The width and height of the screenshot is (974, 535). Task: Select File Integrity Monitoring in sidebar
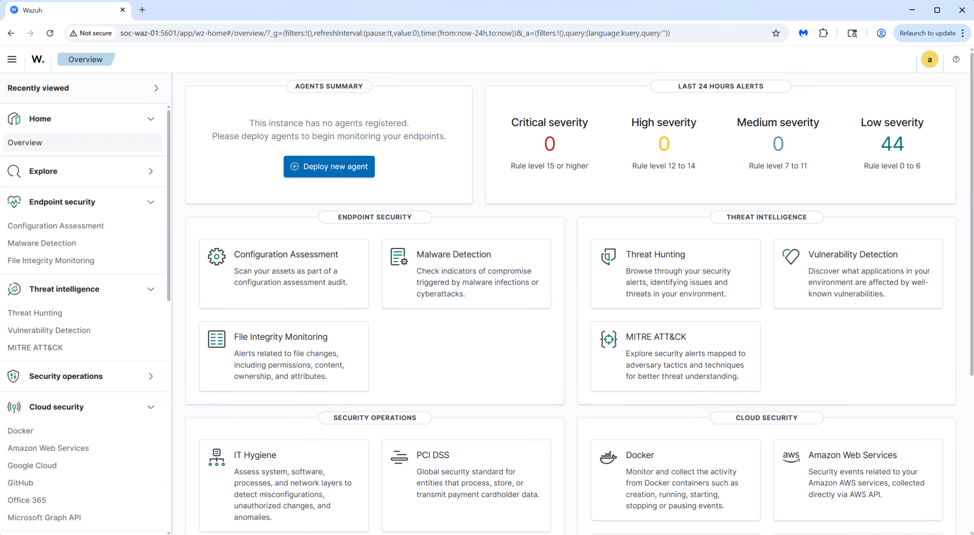[51, 261]
